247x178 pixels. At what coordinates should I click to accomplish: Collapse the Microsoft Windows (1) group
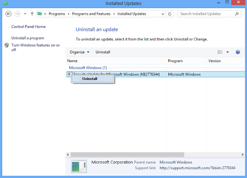pos(88,68)
